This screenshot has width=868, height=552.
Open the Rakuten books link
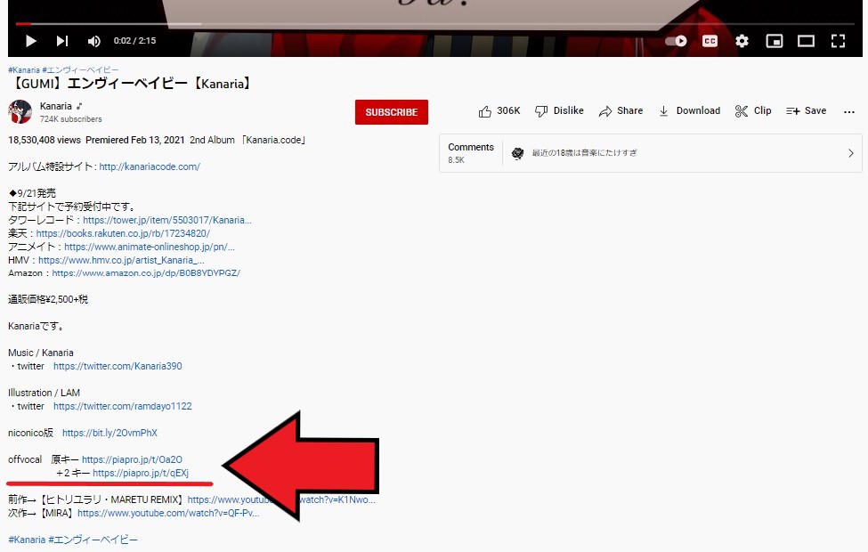(x=123, y=233)
